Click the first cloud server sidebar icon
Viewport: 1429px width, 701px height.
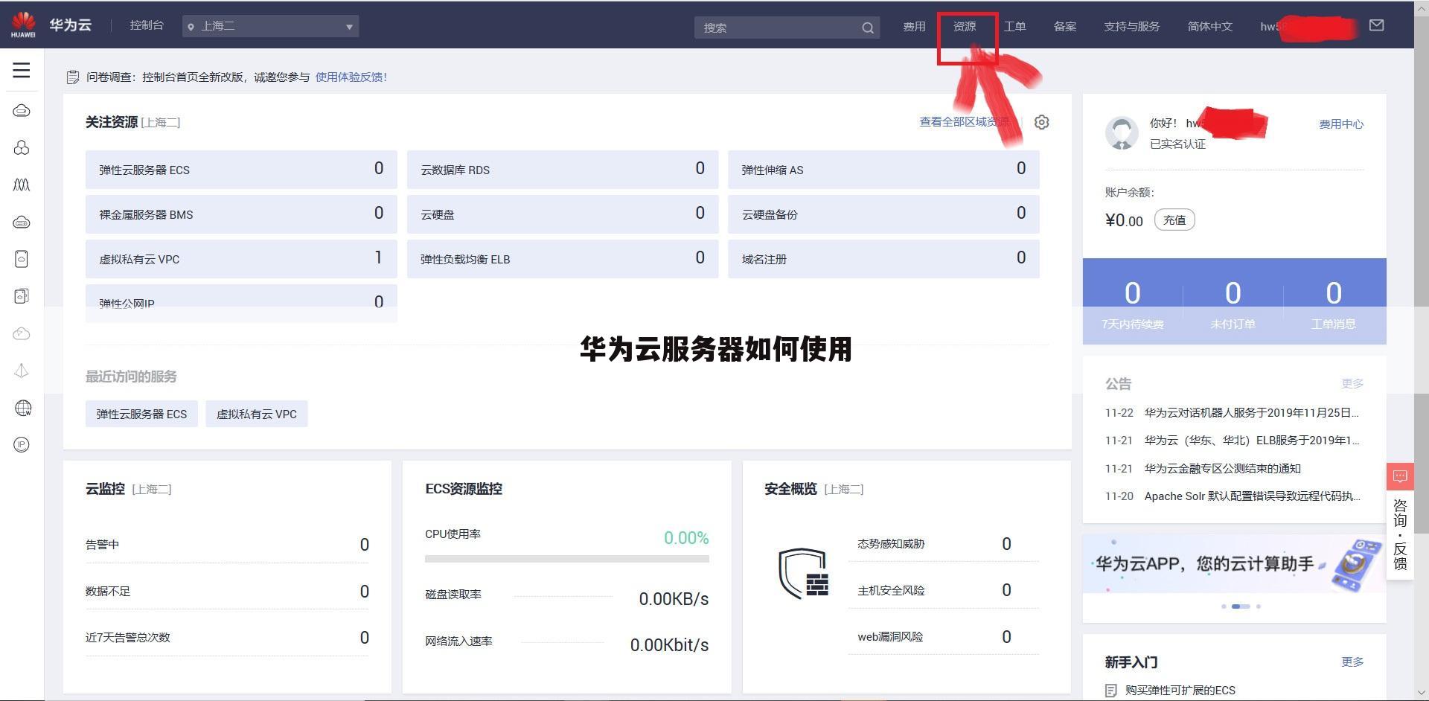click(22, 111)
